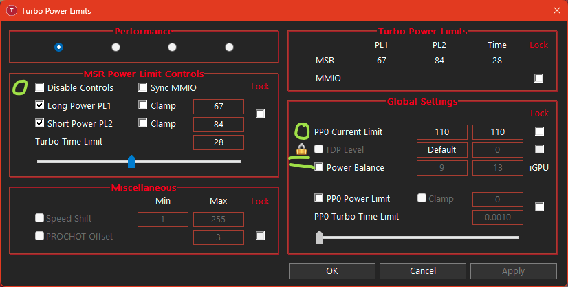
Task: Tick the MMIO Lock checkbox
Action: [539, 78]
